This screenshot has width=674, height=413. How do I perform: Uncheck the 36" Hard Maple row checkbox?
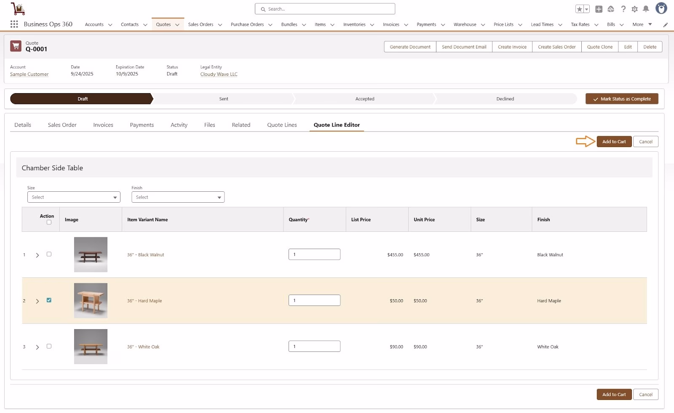click(x=49, y=300)
